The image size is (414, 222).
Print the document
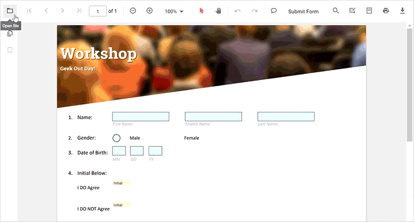coord(386,11)
